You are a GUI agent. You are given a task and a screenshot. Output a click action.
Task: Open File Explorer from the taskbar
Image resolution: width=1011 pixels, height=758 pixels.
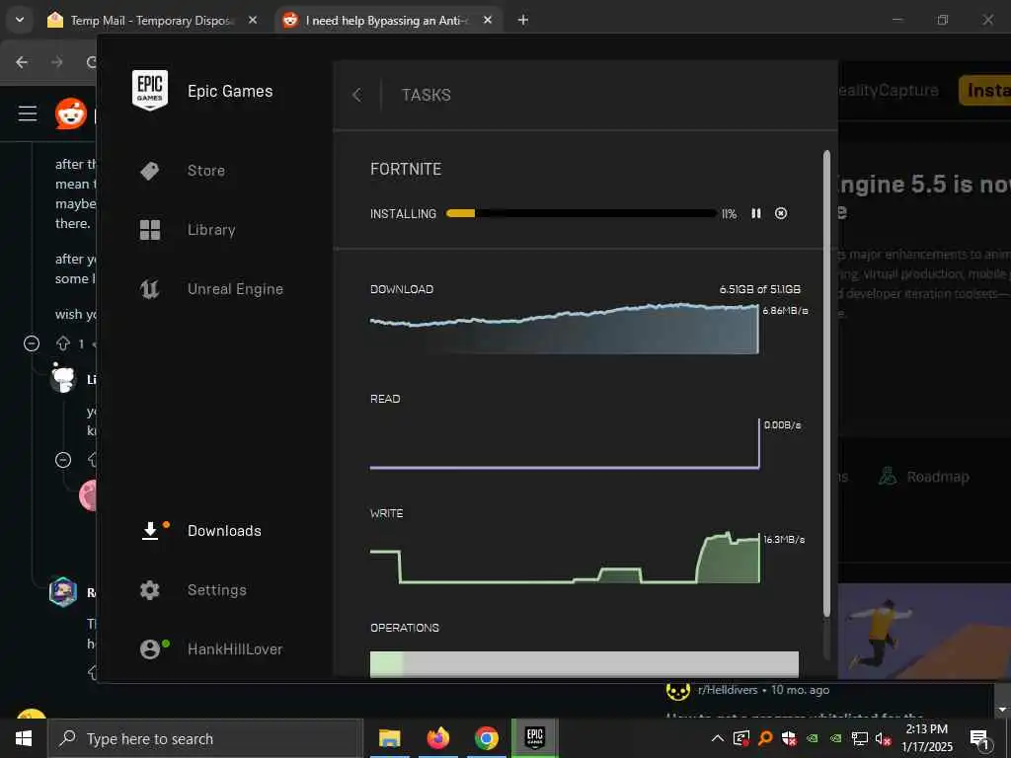389,738
